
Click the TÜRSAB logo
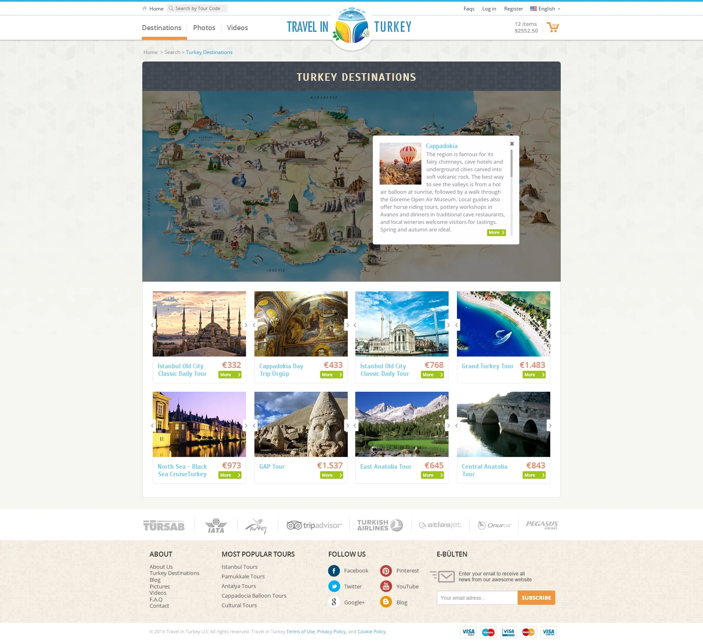click(164, 526)
